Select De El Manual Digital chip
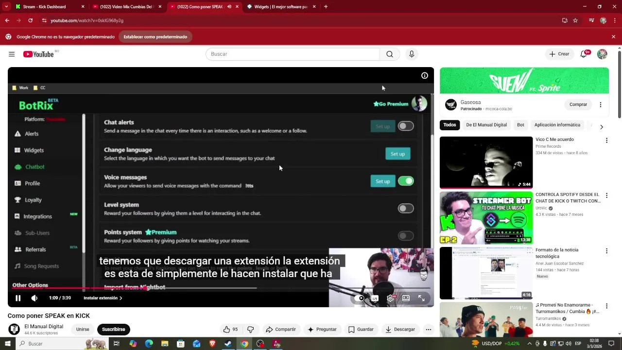The image size is (622, 350). [486, 125]
